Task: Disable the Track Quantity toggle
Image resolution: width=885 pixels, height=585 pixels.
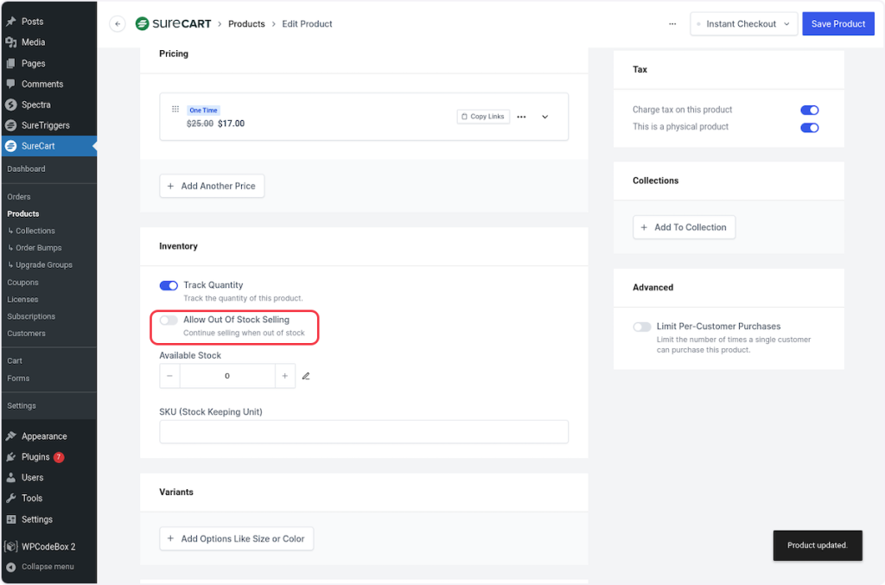Action: pos(169,285)
